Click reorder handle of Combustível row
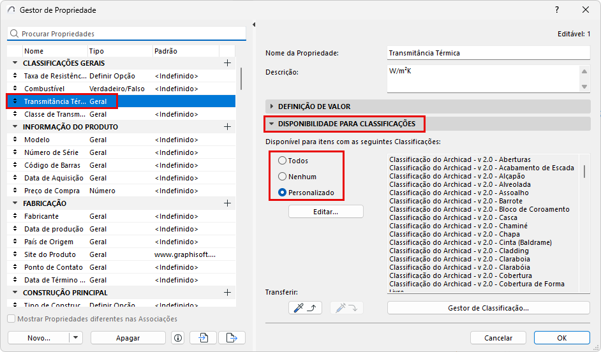 click(15, 89)
